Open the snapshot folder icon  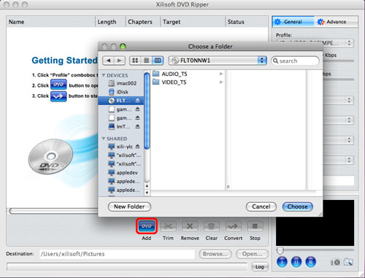tap(348, 262)
